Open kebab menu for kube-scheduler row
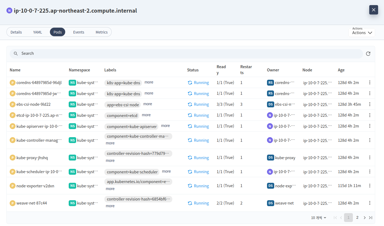The width and height of the screenshot is (384, 226). 370,172
